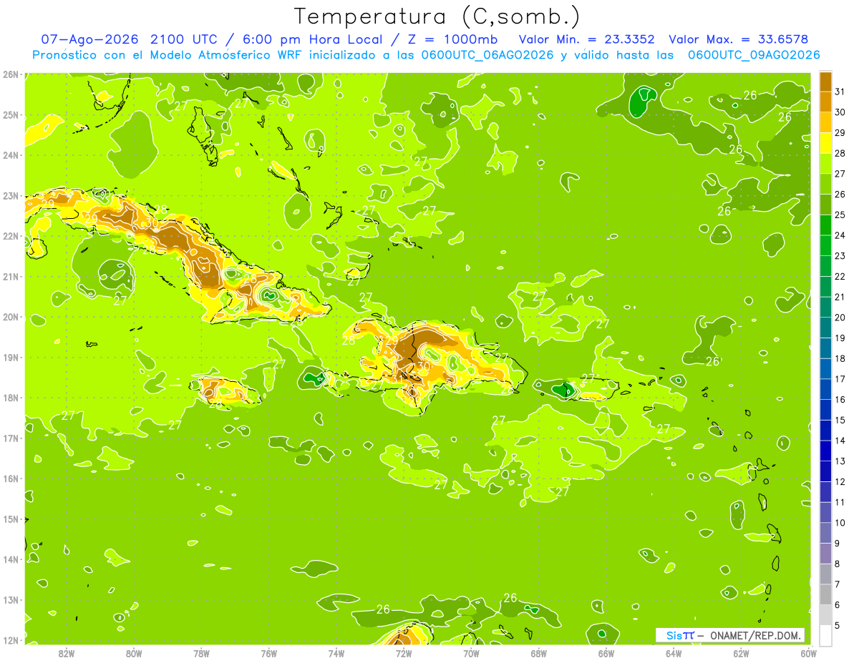
Task: Click the longitude label 80W
Action: (134, 653)
